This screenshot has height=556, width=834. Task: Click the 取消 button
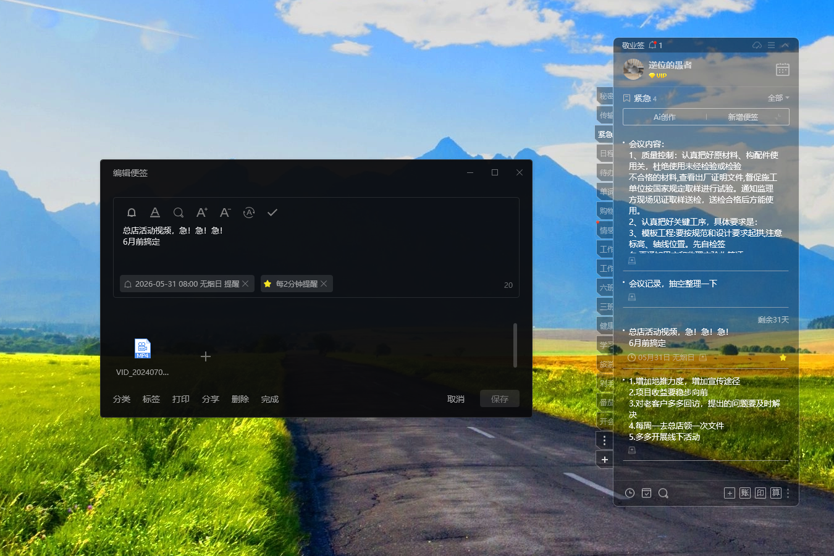tap(456, 399)
